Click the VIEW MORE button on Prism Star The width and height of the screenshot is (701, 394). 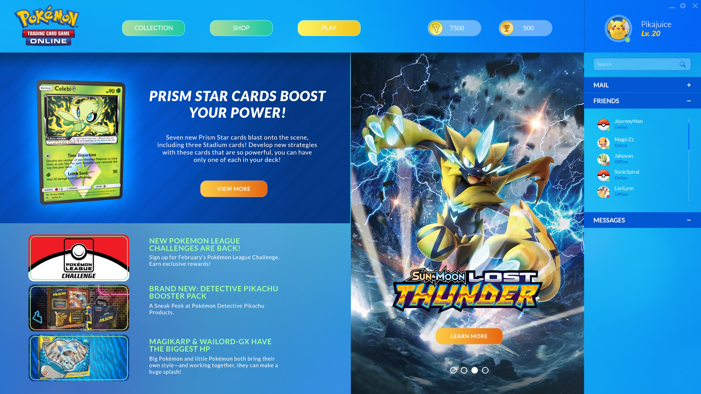point(234,189)
